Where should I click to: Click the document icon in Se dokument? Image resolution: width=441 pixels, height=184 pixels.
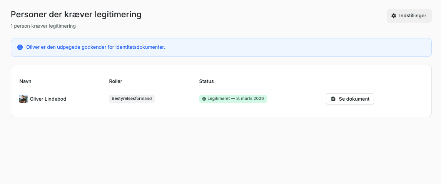pos(333,99)
